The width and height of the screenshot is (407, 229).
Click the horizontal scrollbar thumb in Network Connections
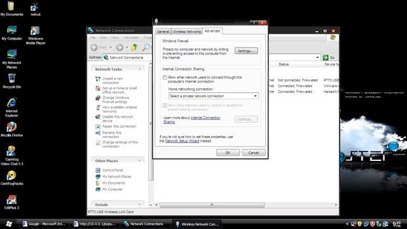pyautogui.click(x=212, y=205)
